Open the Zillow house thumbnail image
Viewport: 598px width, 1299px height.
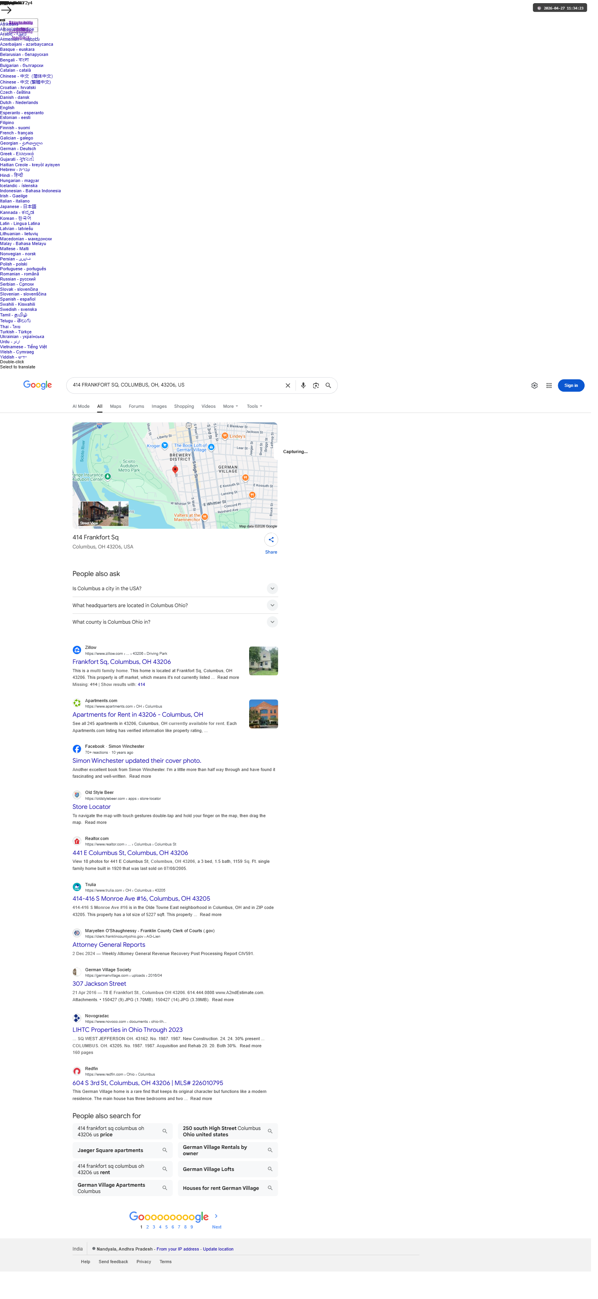click(x=263, y=661)
